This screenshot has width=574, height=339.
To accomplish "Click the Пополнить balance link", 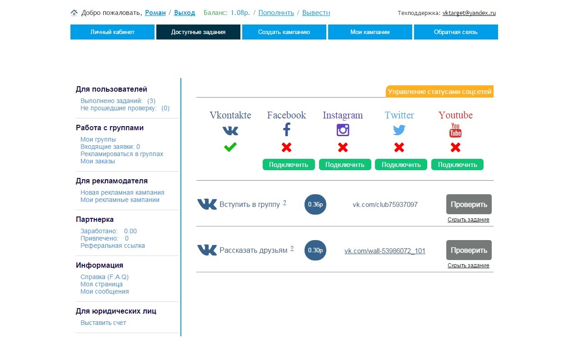I will [x=276, y=13].
